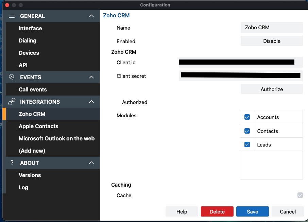Uncheck the Contacts module checkbox

coord(247,131)
